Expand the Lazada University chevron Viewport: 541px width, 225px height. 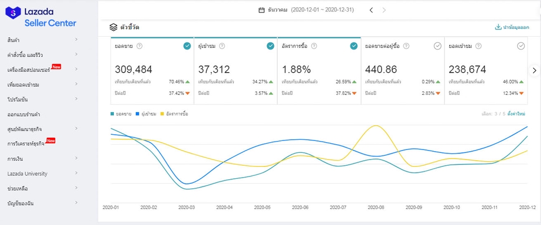(76, 173)
